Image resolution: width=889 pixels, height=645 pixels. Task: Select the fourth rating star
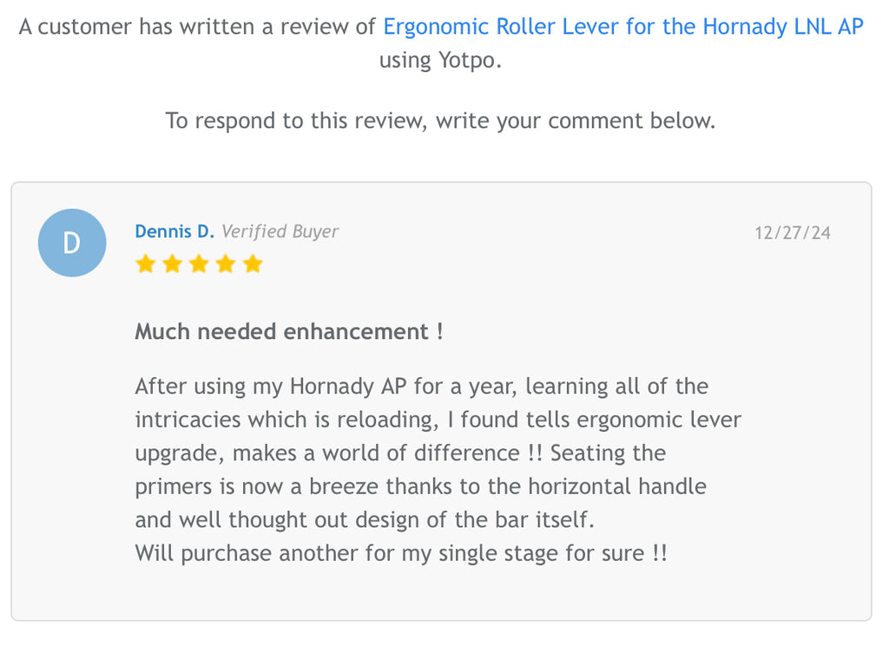[226, 264]
